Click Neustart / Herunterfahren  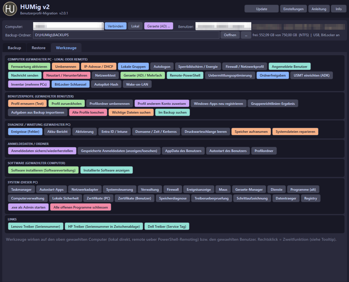pos(67,75)
